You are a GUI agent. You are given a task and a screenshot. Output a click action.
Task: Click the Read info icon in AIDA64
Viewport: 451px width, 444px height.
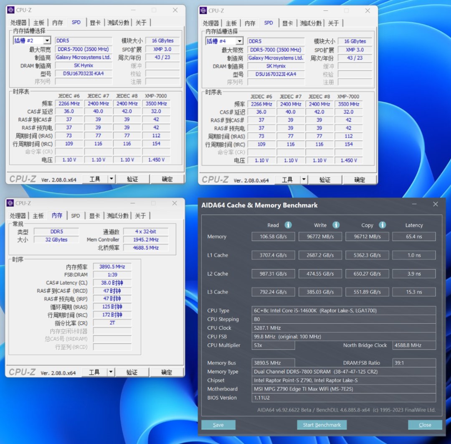[288, 225]
